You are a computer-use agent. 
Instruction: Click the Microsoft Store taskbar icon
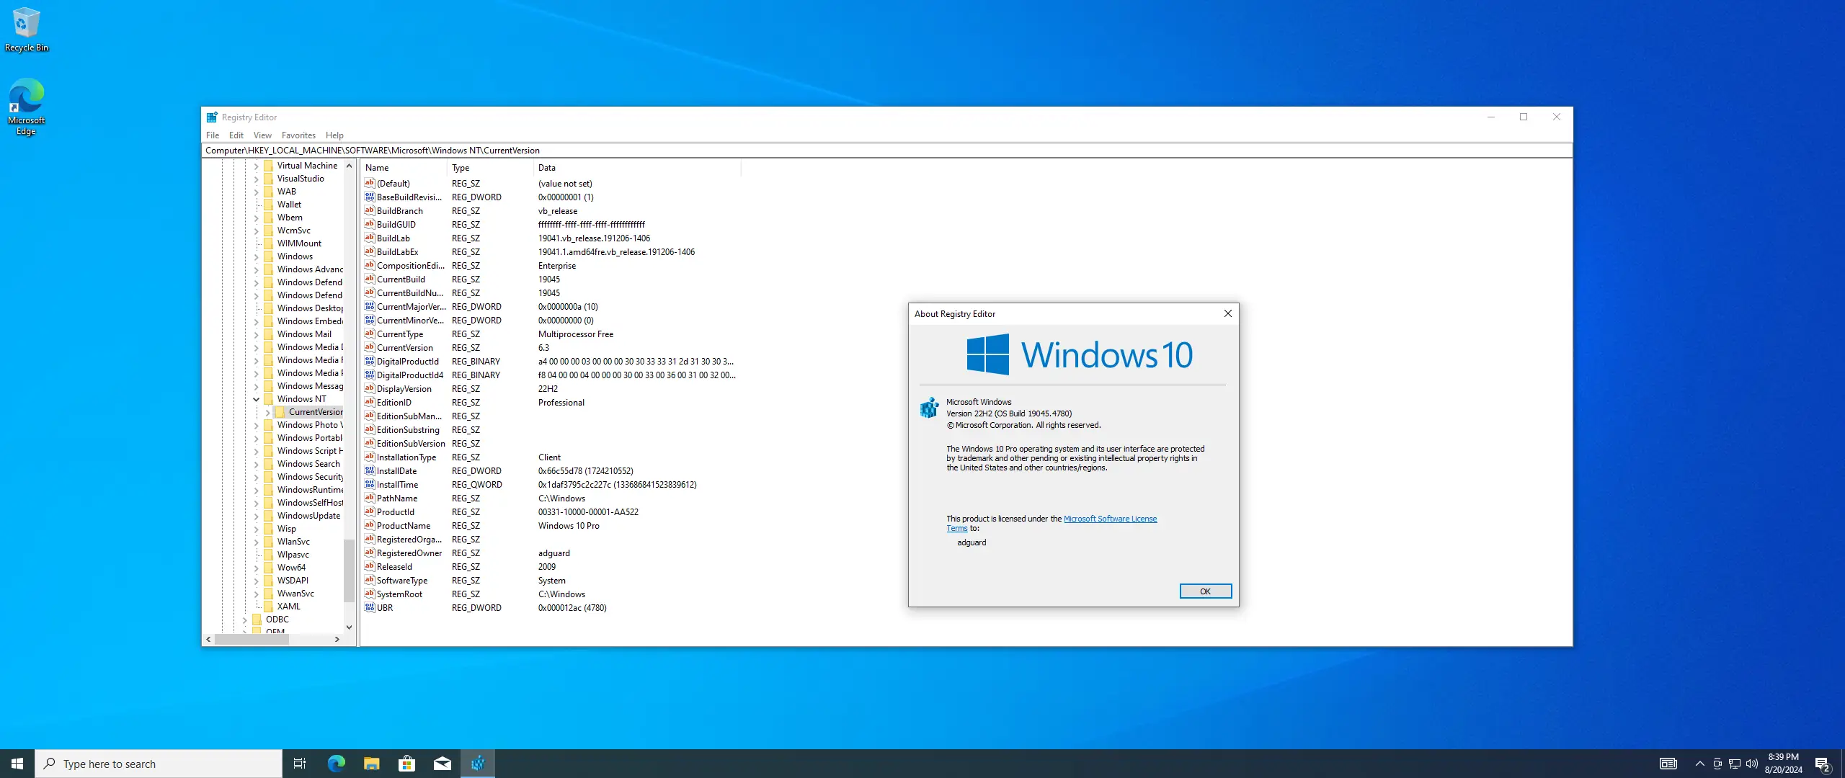tap(406, 764)
